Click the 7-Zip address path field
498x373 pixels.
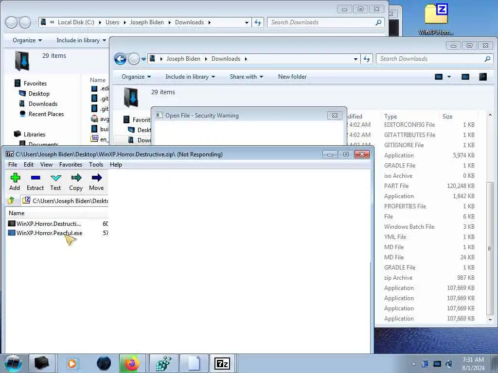pos(65,201)
